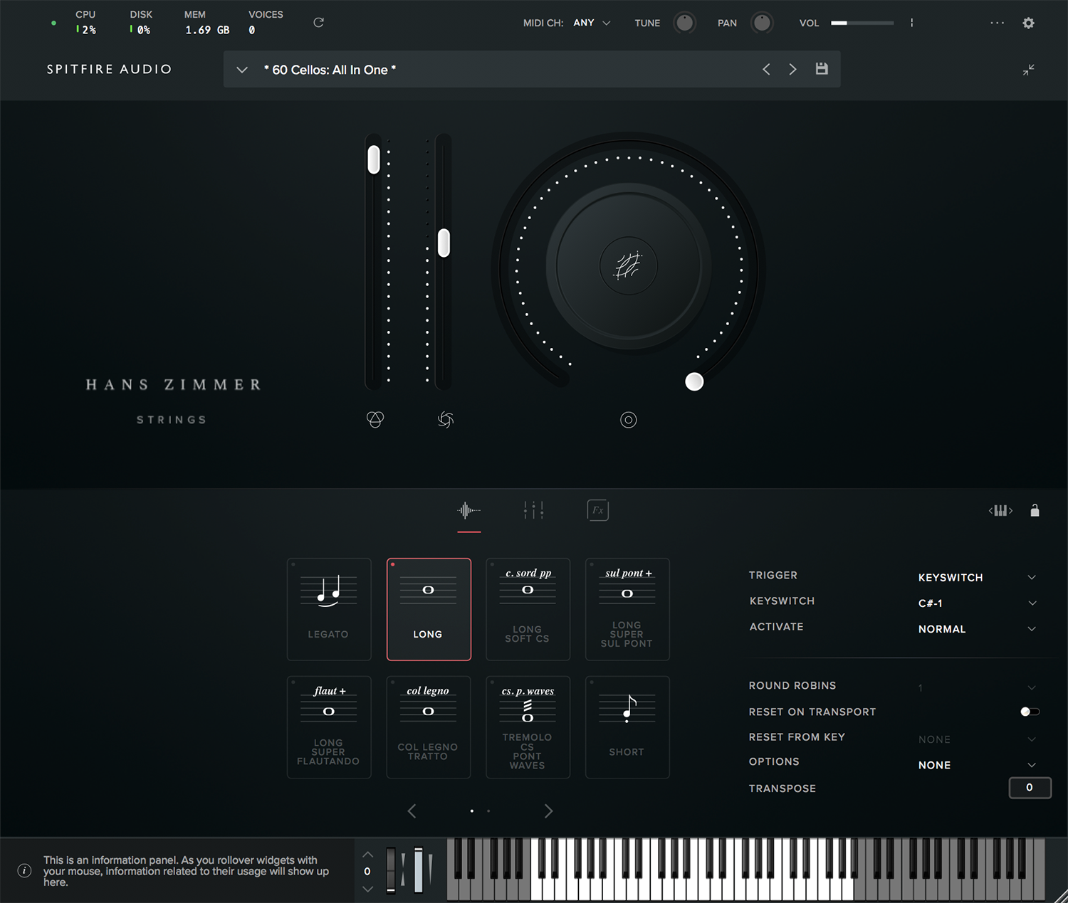This screenshot has width=1068, height=903.
Task: Switch to the waveform articulations tab
Action: pyautogui.click(x=468, y=510)
